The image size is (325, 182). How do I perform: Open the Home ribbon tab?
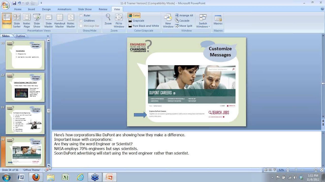[x=18, y=9]
